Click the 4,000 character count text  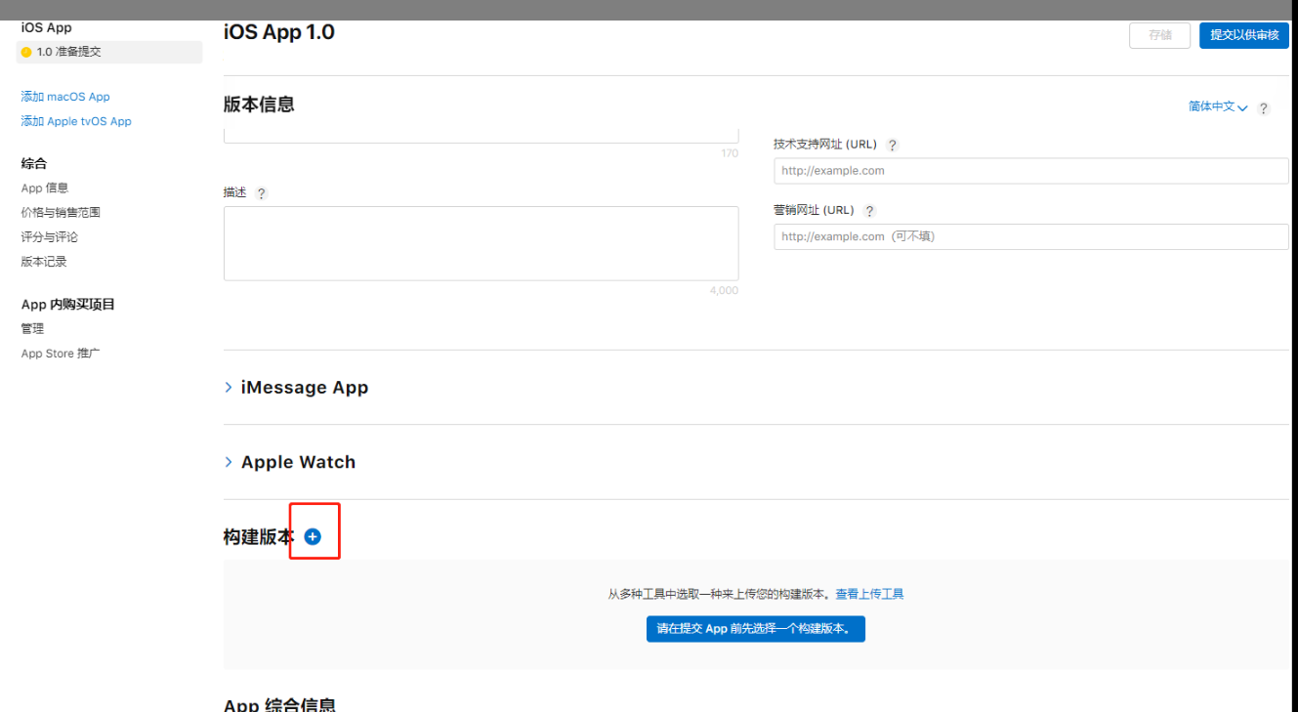(x=724, y=291)
